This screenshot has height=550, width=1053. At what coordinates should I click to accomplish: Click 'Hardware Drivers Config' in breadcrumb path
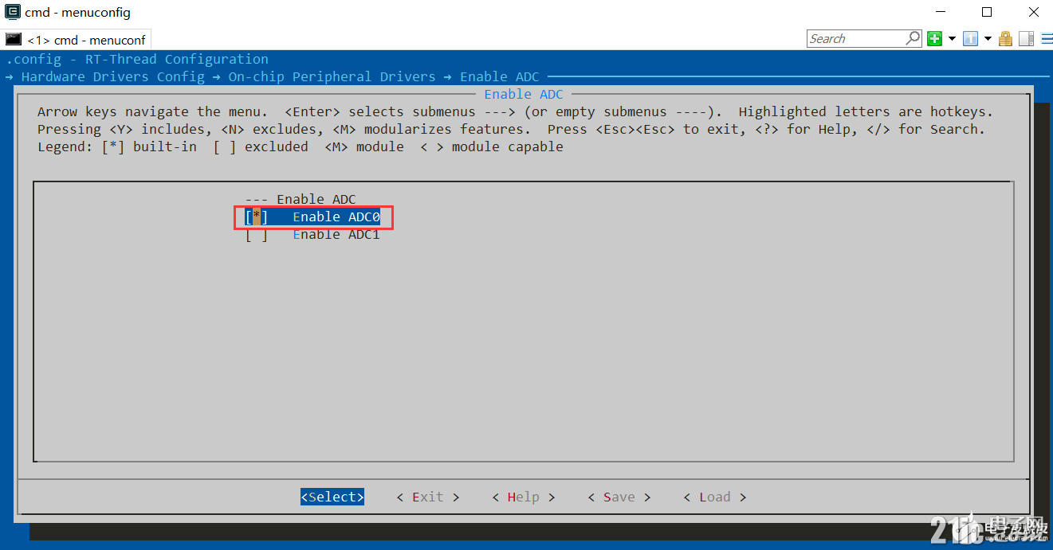pyautogui.click(x=113, y=76)
